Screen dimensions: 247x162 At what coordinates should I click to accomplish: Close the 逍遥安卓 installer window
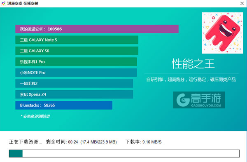tap(242, 3)
